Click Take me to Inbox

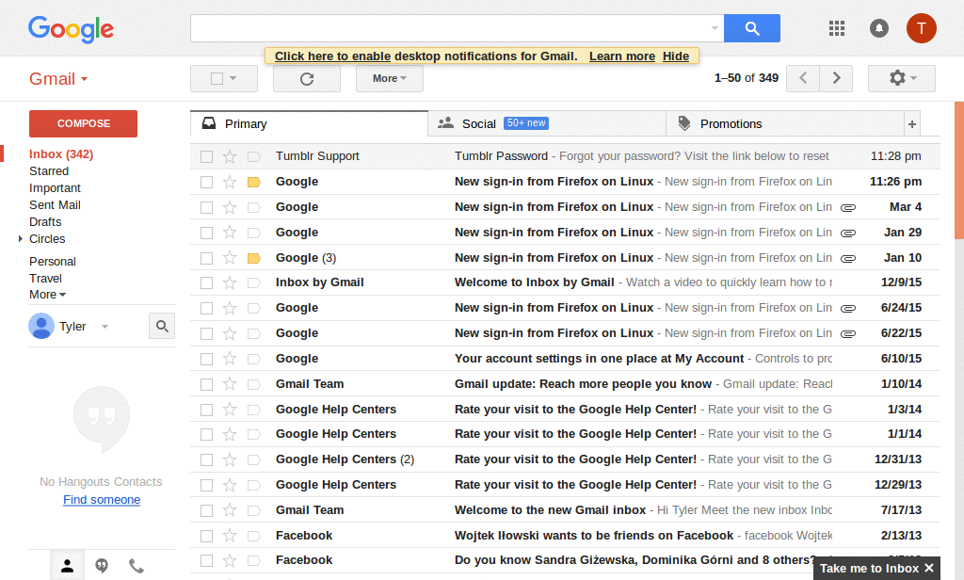click(869, 569)
